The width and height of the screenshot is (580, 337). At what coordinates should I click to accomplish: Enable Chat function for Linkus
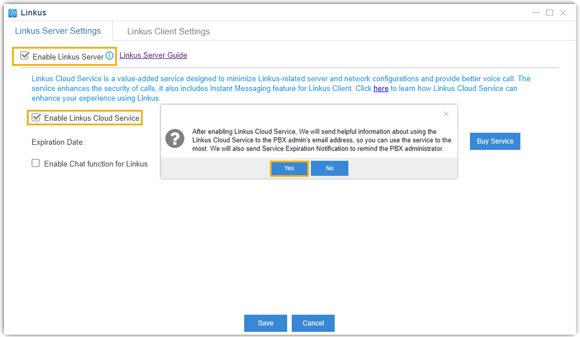[36, 164]
